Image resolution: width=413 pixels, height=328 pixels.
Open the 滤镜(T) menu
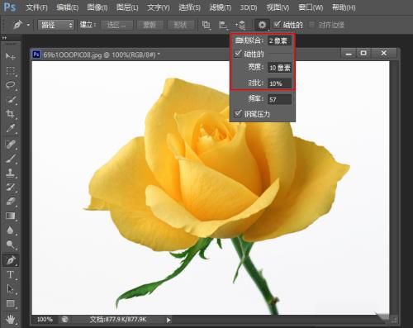(x=221, y=7)
